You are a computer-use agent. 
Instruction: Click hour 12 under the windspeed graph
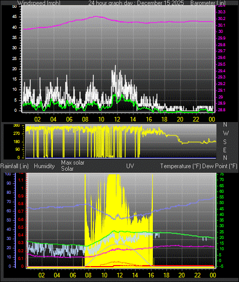117,119
